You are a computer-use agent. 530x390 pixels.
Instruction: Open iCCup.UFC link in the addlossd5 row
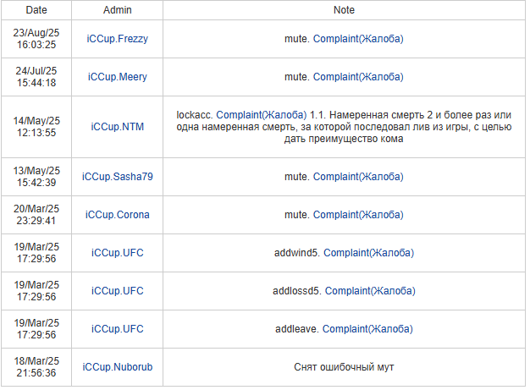pyautogui.click(x=117, y=291)
